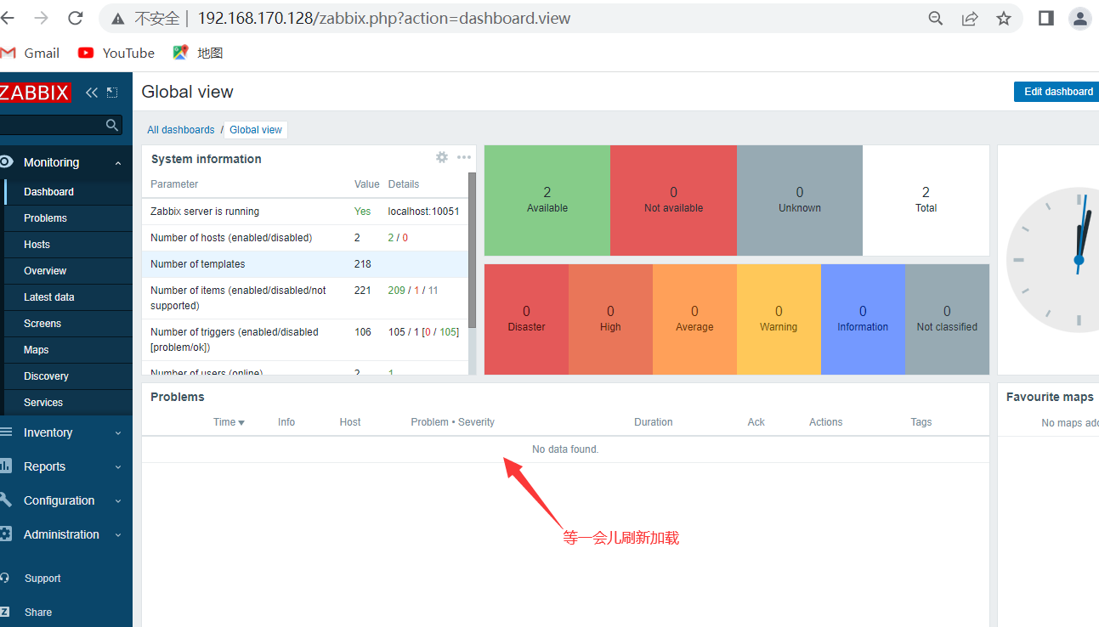Click the Share Z icon
1099x627 pixels.
pyautogui.click(x=5, y=613)
